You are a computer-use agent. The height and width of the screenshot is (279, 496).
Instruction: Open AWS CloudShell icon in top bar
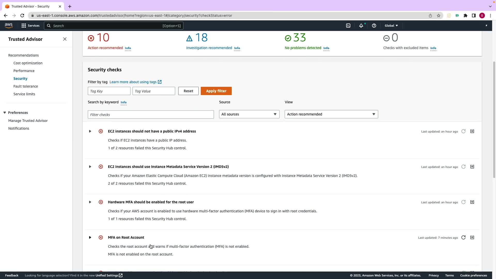(x=348, y=26)
